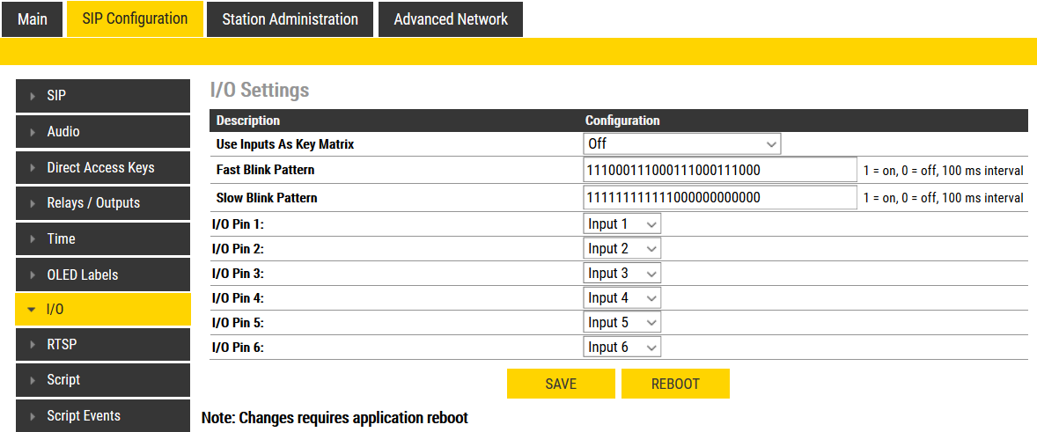Expand the Audio sidebar section

[x=102, y=132]
